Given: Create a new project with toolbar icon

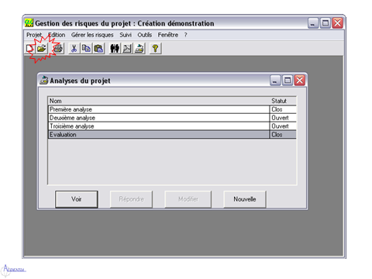Looking at the screenshot, I should [29, 48].
